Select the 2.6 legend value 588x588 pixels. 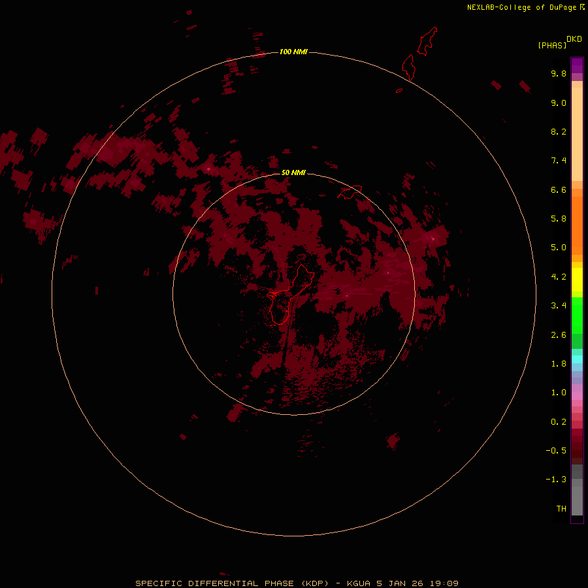[x=559, y=335]
